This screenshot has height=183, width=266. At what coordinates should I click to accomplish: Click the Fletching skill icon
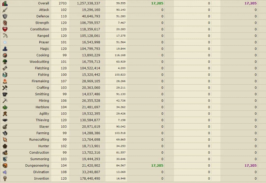tap(5, 68)
